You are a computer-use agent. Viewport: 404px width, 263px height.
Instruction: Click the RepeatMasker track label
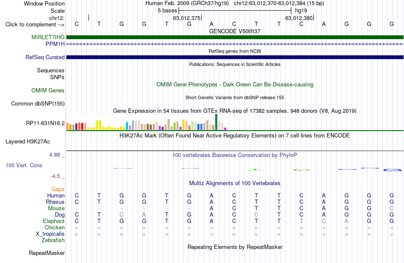point(47,253)
